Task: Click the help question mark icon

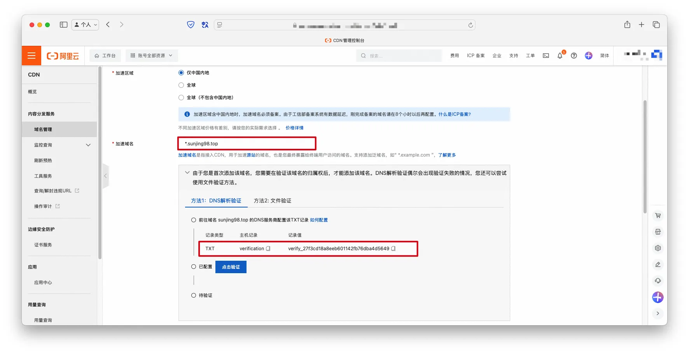Action: point(574,56)
